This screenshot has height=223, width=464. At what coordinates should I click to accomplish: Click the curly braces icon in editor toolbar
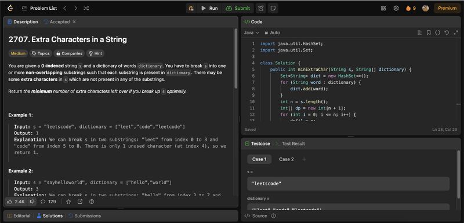click(x=438, y=32)
